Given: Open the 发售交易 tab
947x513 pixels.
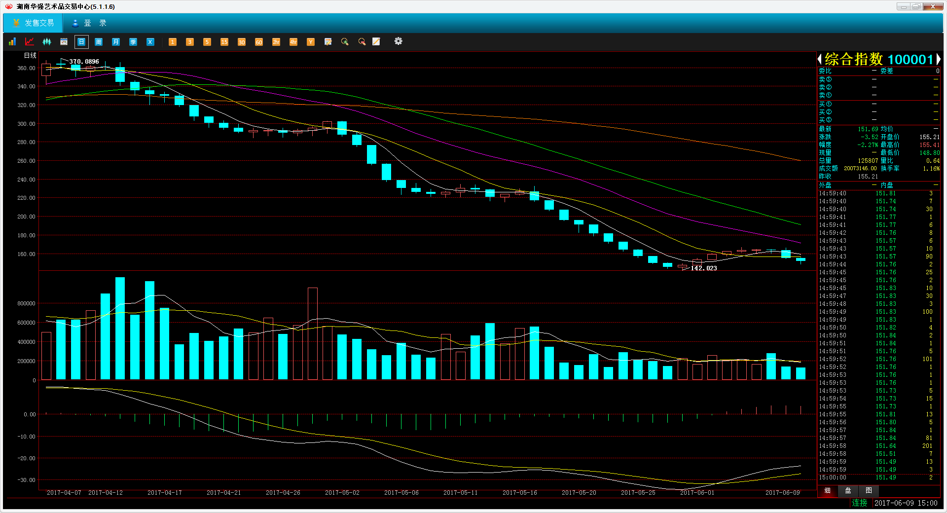Looking at the screenshot, I should (33, 23).
